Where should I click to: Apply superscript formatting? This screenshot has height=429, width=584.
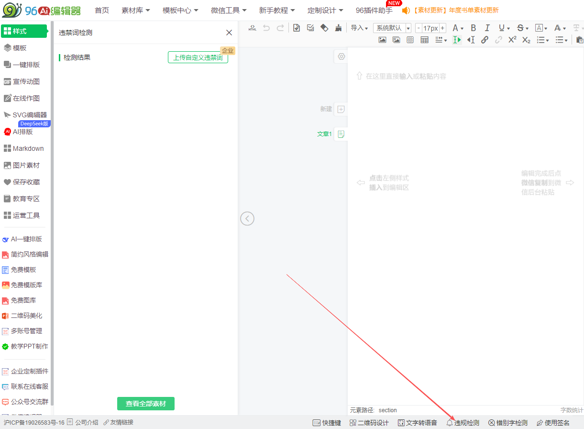(512, 40)
